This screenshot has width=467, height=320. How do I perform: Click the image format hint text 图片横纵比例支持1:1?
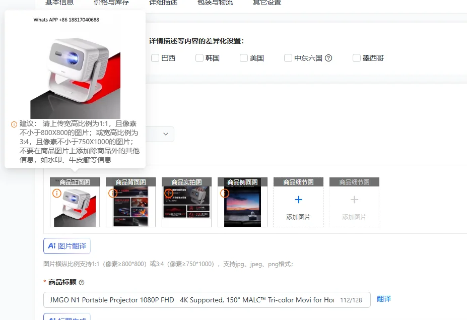tap(168, 264)
